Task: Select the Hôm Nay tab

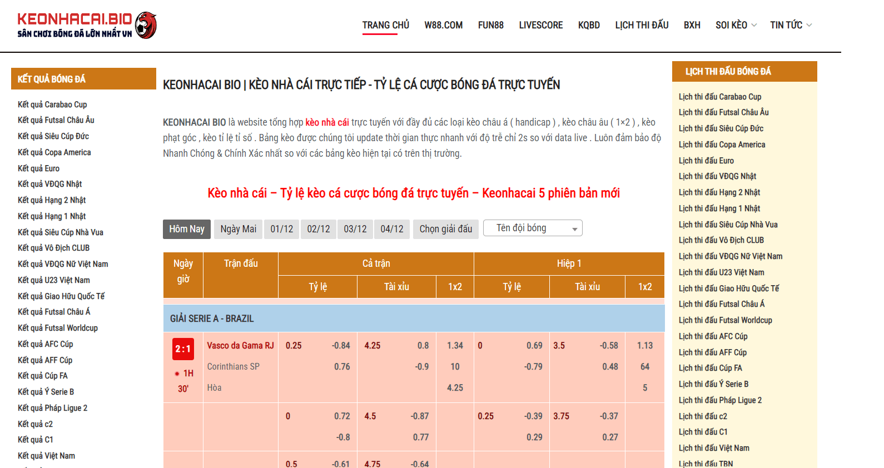Action: [x=187, y=229]
